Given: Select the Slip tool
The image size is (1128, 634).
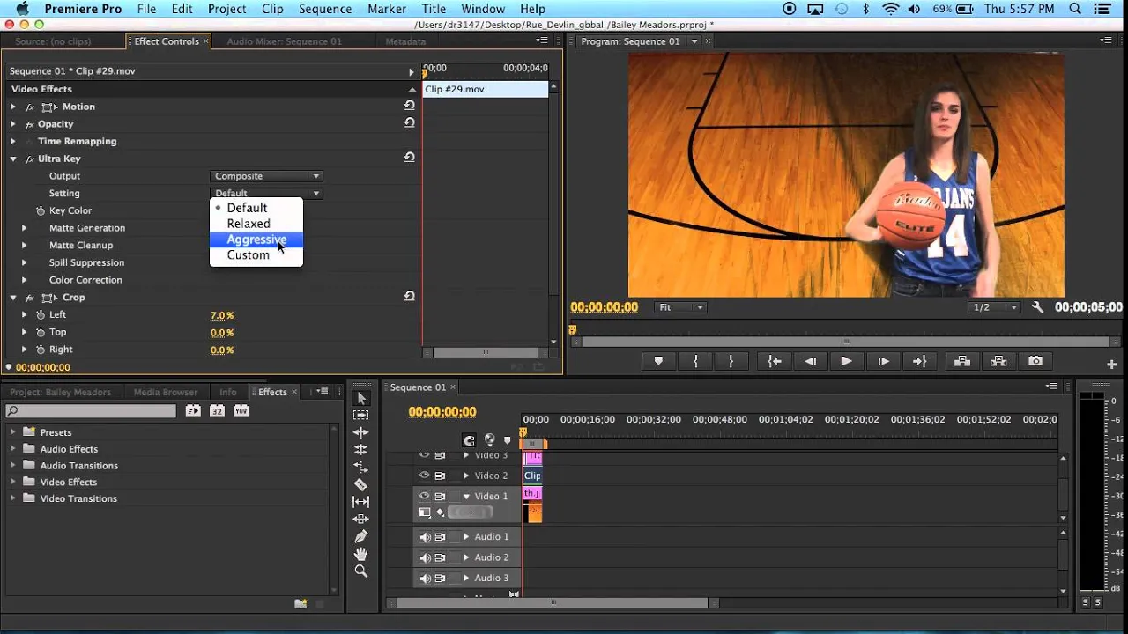Looking at the screenshot, I should [x=361, y=502].
